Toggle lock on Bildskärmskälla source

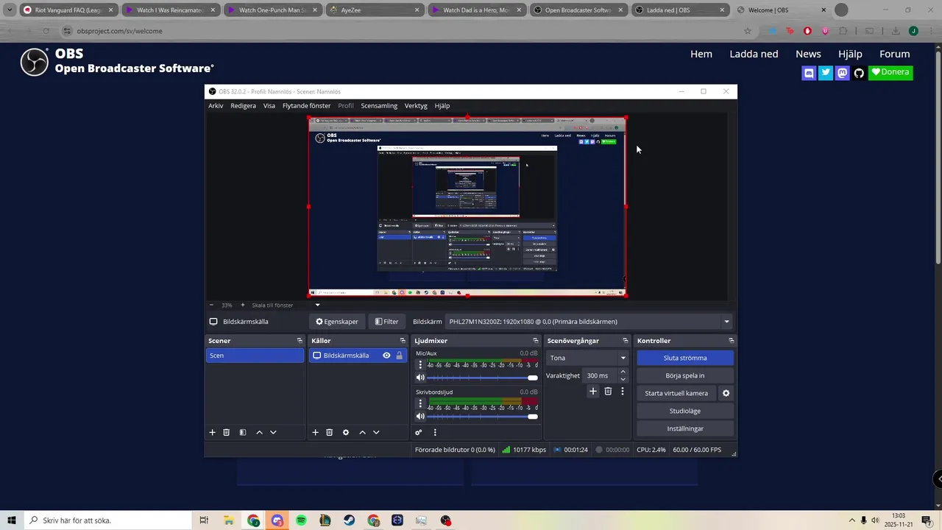coord(400,356)
